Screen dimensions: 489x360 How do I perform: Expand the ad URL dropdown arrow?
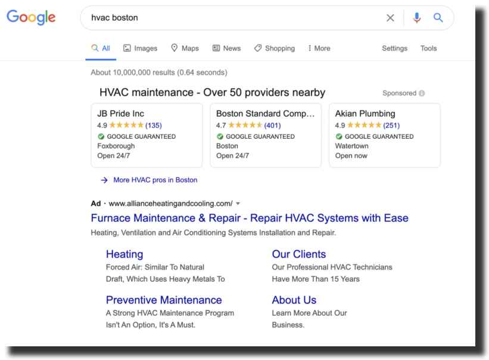coord(238,204)
